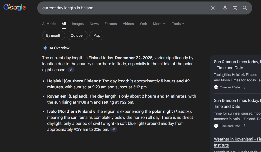Click the bold text '2 hours and 14 minutes'
The height and width of the screenshot is (152, 261).
coord(164,96)
